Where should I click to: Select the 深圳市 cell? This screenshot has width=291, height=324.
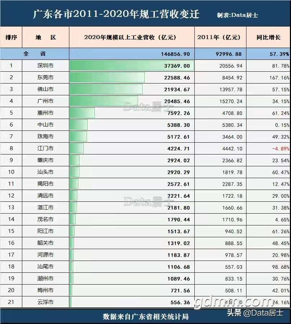pyautogui.click(x=45, y=66)
